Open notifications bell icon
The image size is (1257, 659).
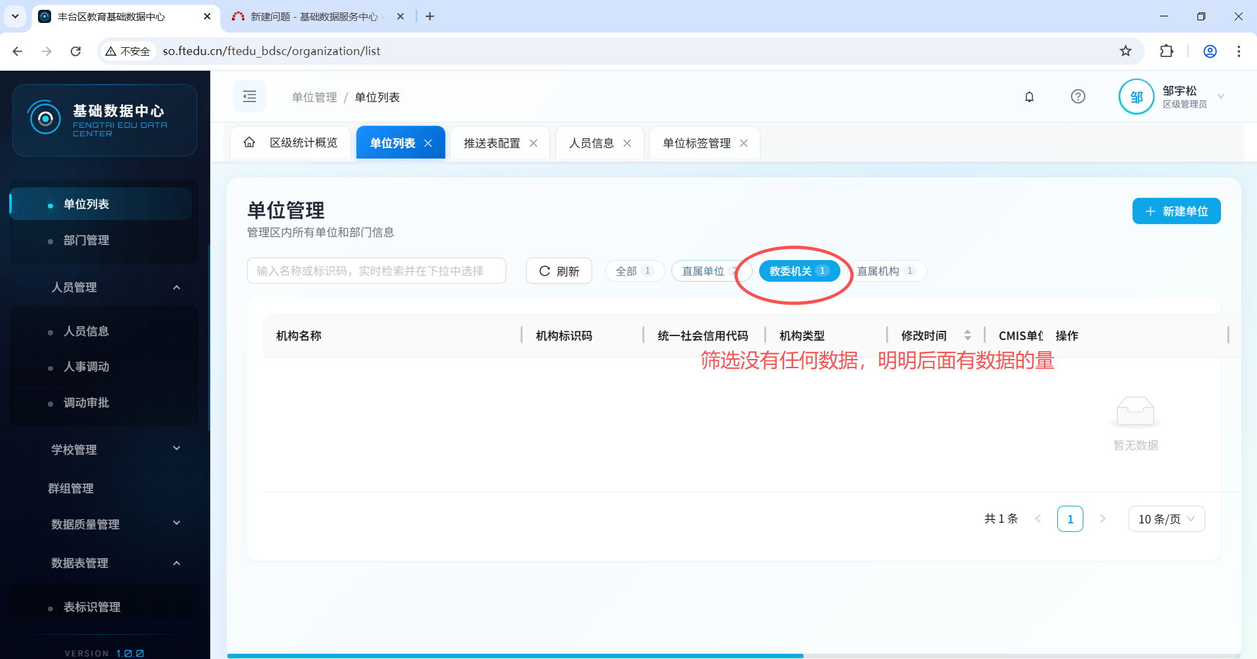pyautogui.click(x=1029, y=97)
